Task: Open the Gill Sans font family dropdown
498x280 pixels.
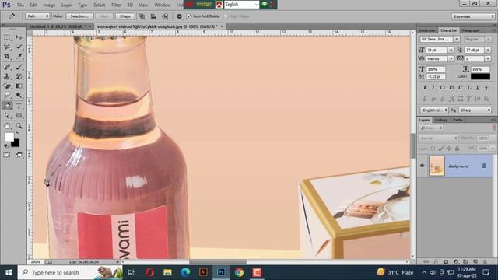Action: (x=457, y=39)
